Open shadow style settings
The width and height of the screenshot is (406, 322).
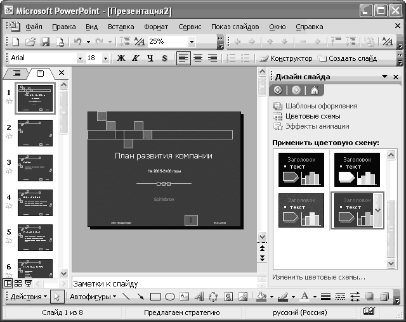tap(369, 297)
